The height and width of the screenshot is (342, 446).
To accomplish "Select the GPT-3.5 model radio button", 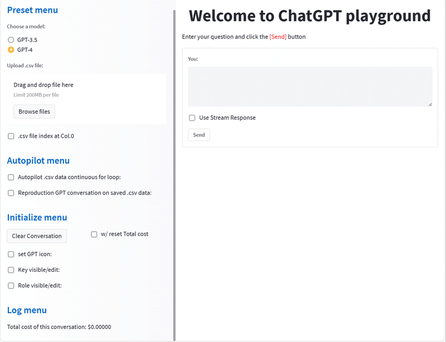I will (11, 40).
